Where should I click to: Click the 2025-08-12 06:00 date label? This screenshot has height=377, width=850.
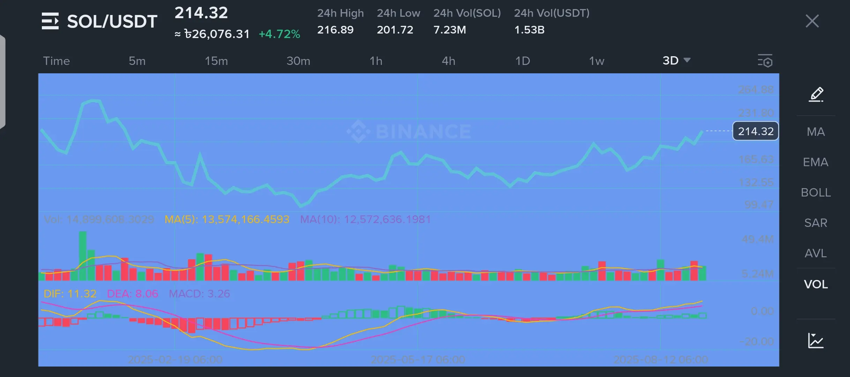coord(661,360)
